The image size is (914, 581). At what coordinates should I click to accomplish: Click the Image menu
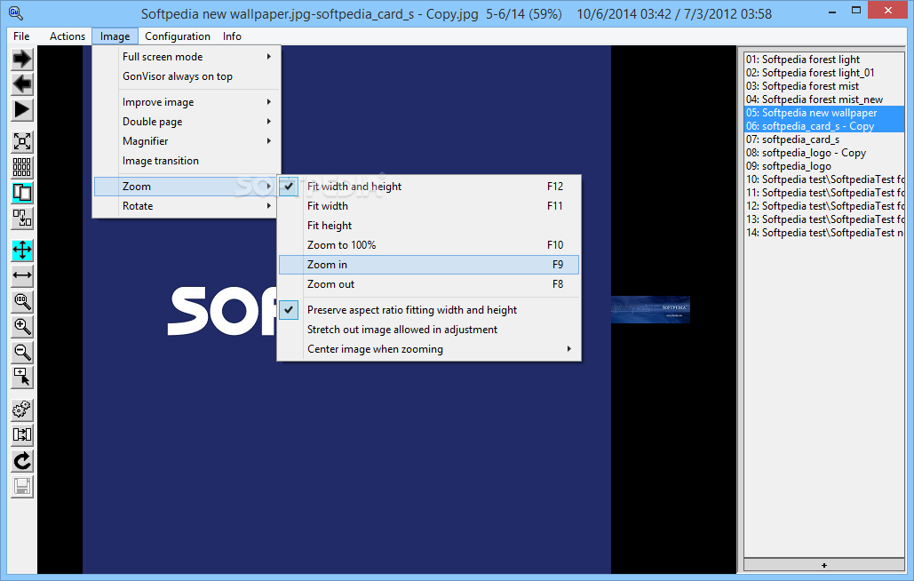(x=115, y=36)
